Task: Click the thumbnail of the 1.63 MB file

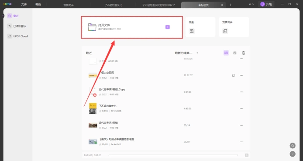Action: click(x=93, y=75)
